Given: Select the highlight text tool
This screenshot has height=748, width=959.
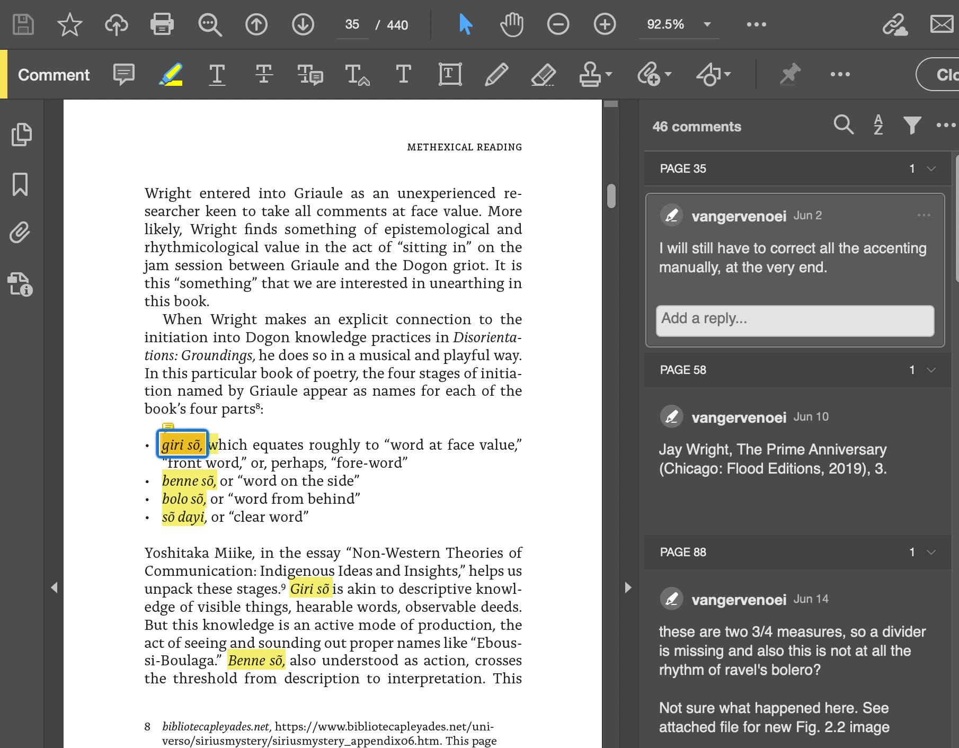Looking at the screenshot, I should pyautogui.click(x=171, y=75).
